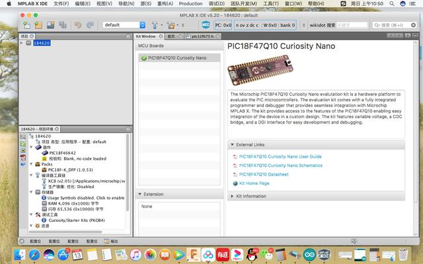The height and width of the screenshot is (264, 423).
Task: Open the 调试(D) debug menu
Action: pos(217,3)
